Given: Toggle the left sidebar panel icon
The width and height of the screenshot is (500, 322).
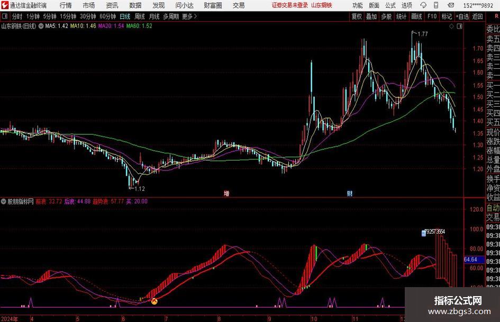Looking at the screenshot, I should click(5, 16).
